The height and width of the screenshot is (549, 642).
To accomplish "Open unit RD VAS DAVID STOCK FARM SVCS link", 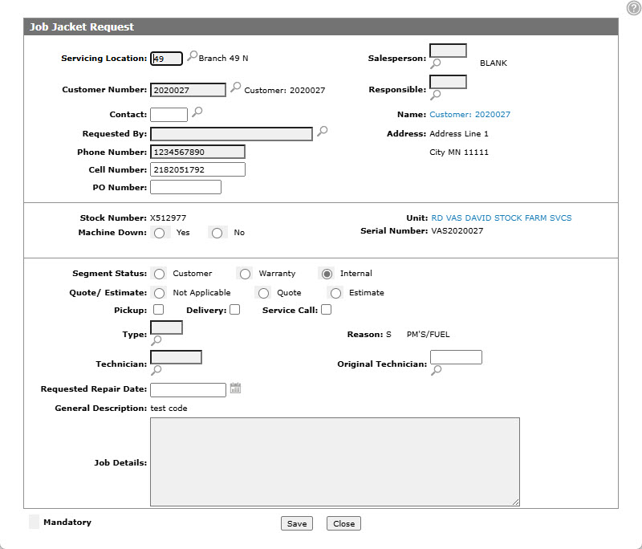I will coord(502,218).
